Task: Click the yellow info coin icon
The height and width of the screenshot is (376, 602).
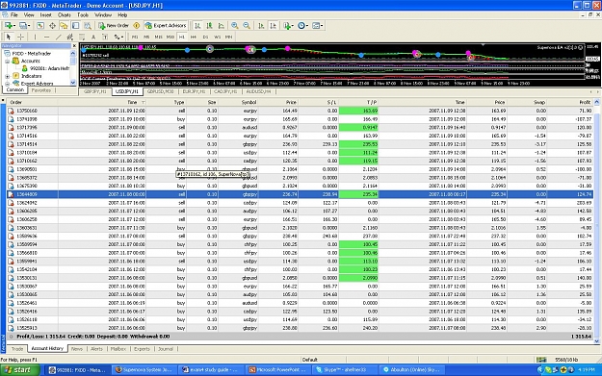Action: coord(137,26)
